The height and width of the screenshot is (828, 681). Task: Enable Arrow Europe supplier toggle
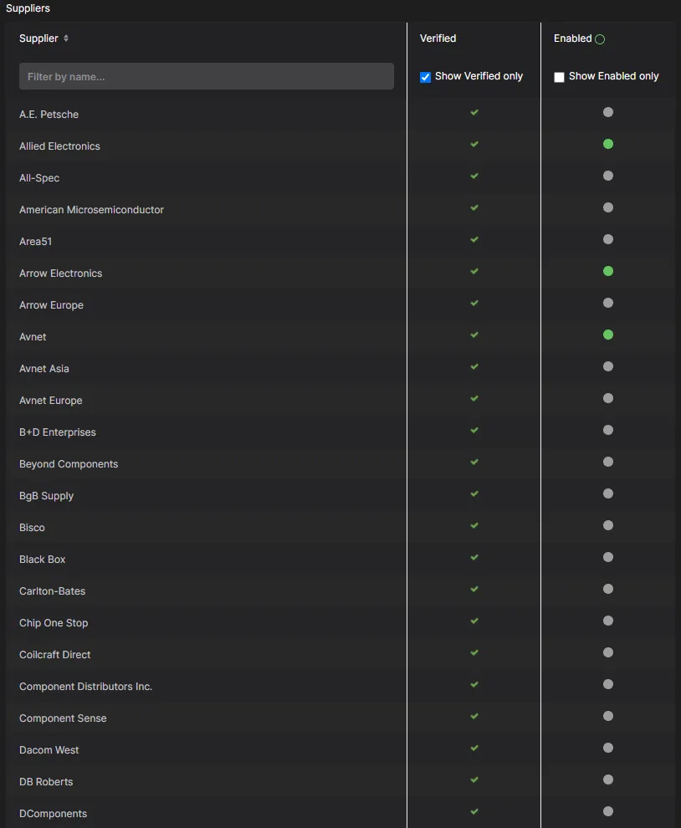(x=608, y=303)
